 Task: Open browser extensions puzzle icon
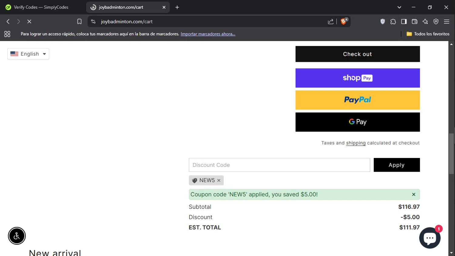click(x=393, y=22)
